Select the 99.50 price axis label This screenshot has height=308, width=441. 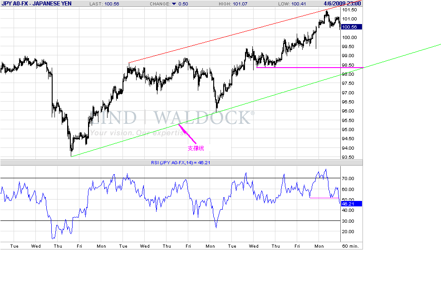(348, 47)
